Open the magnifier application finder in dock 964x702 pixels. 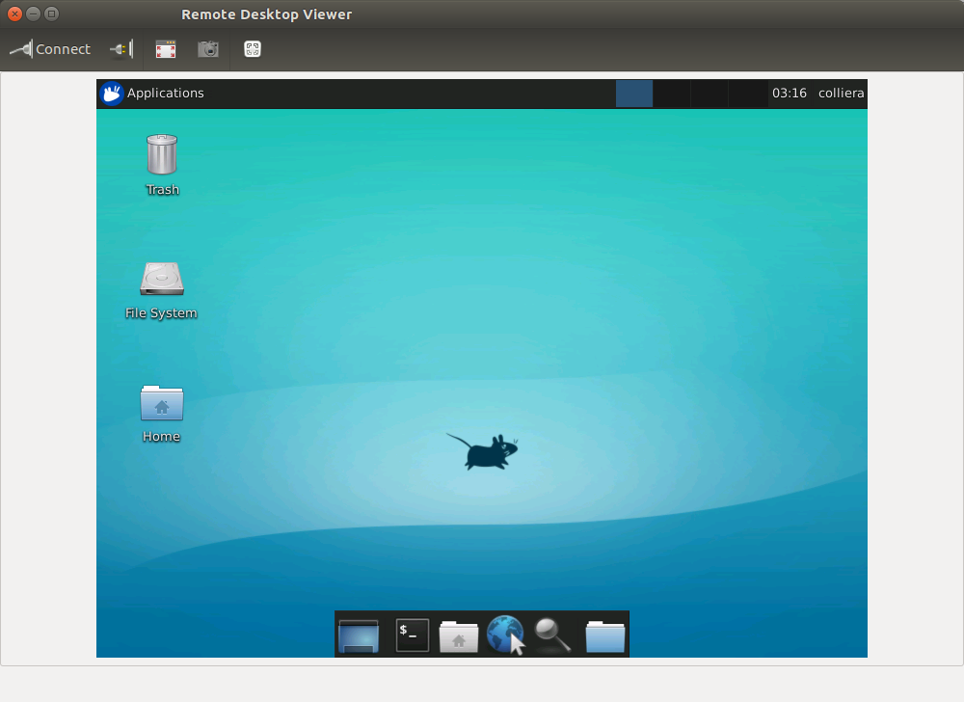tap(552, 635)
